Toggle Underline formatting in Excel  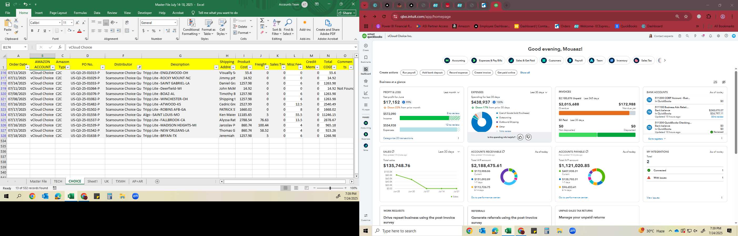tap(45, 31)
